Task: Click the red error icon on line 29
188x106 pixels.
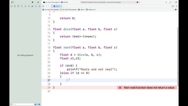Action: coord(120,88)
